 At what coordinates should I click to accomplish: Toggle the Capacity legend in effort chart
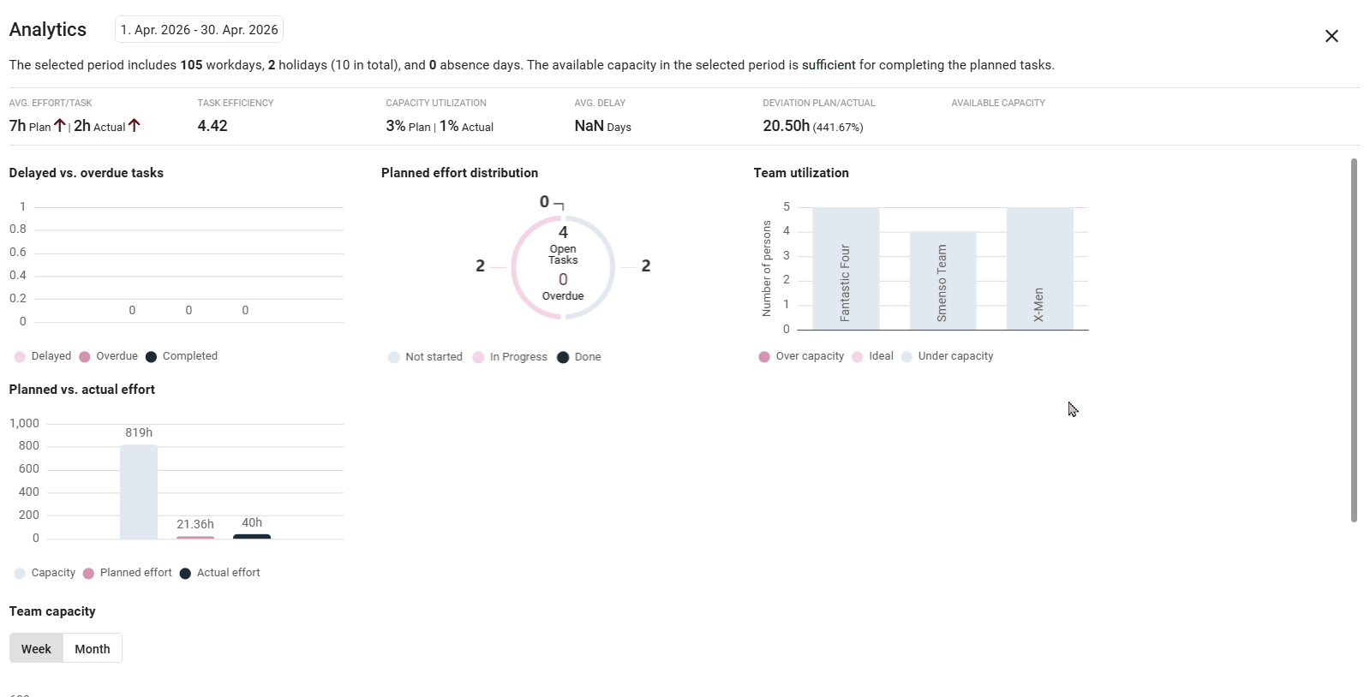[45, 573]
